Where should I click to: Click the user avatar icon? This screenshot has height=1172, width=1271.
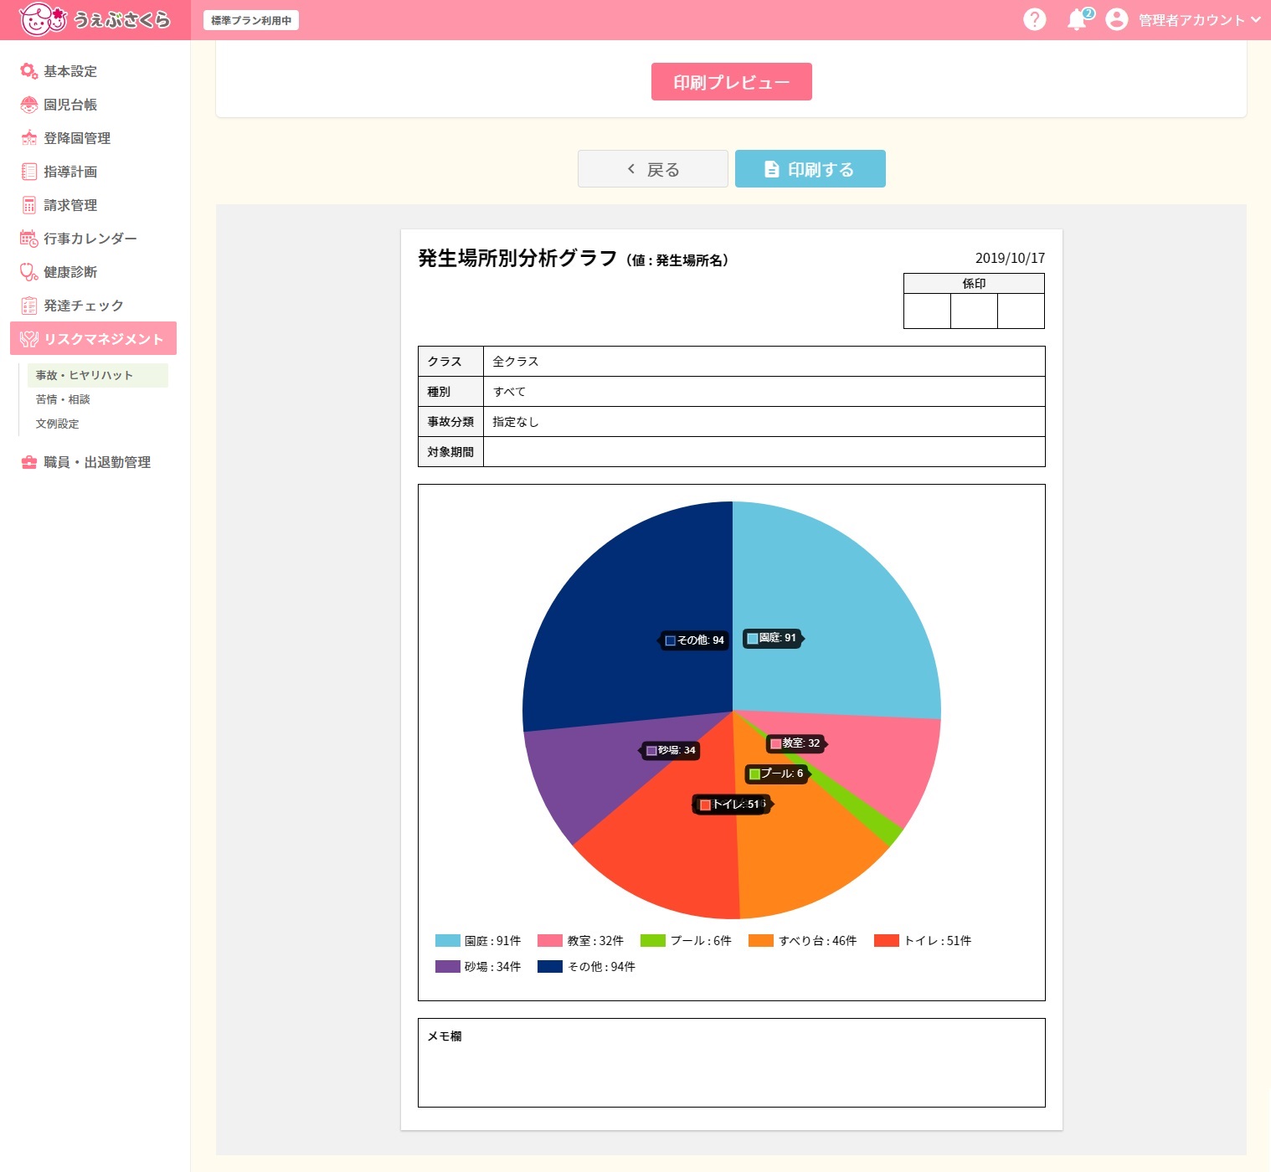[x=1117, y=19]
